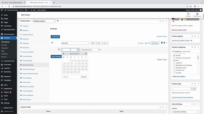The height and width of the screenshot is (114, 204).
Task: Click the + New Slot button
Action: pos(55,37)
